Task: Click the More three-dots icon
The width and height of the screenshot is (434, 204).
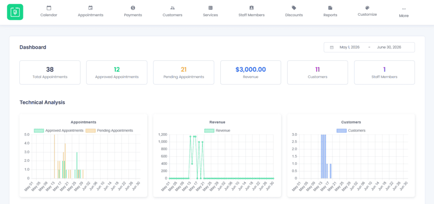Action: (404, 9)
